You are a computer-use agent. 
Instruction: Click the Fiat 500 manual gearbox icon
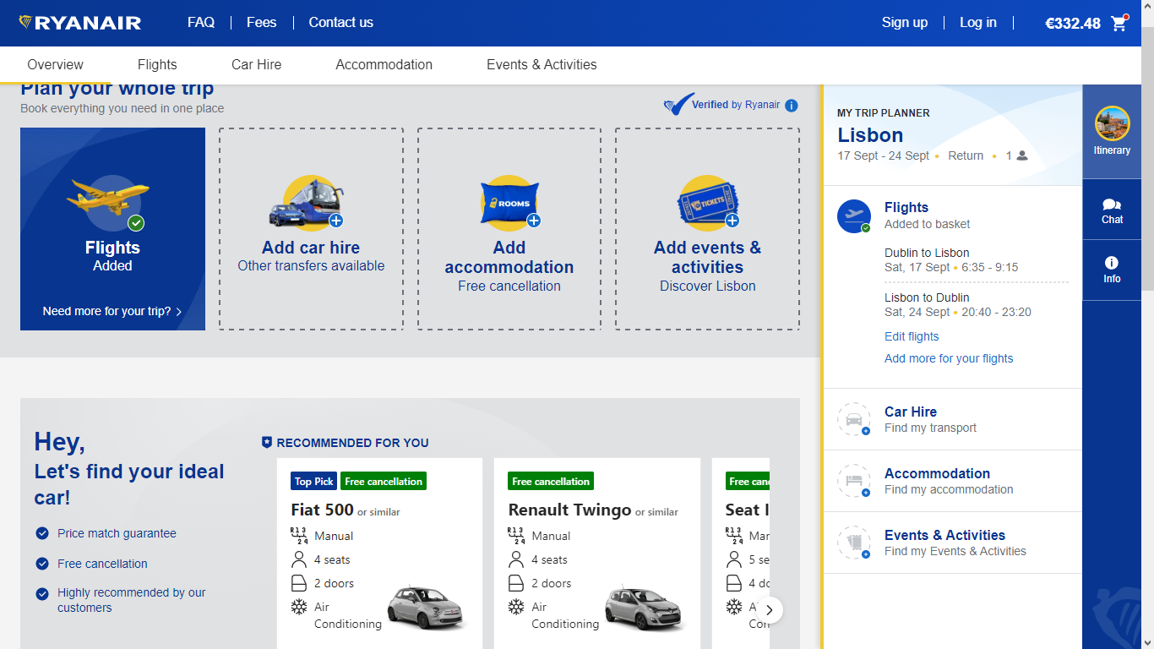[298, 536]
